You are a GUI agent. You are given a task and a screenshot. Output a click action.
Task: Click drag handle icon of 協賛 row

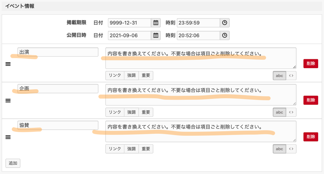coord(8,137)
